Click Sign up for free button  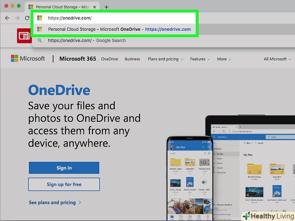click(x=64, y=185)
